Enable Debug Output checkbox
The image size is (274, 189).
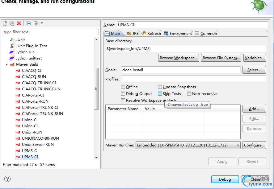click(x=123, y=94)
